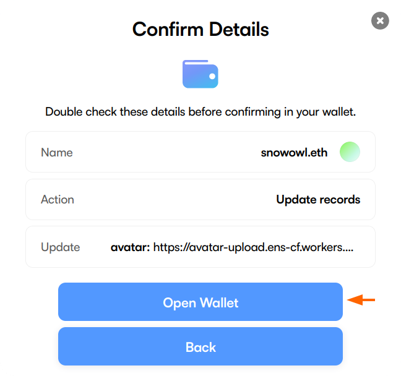Click the Update field label

tap(60, 247)
